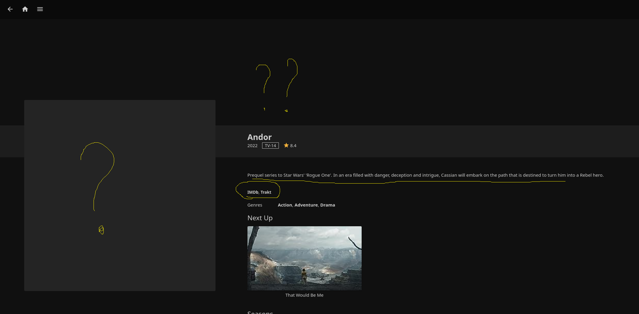
Task: Click the Genres label
Action: point(255,205)
